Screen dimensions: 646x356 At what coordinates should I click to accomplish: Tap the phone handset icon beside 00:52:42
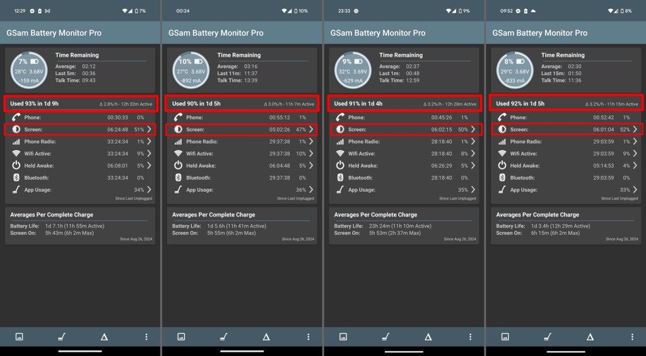502,117
